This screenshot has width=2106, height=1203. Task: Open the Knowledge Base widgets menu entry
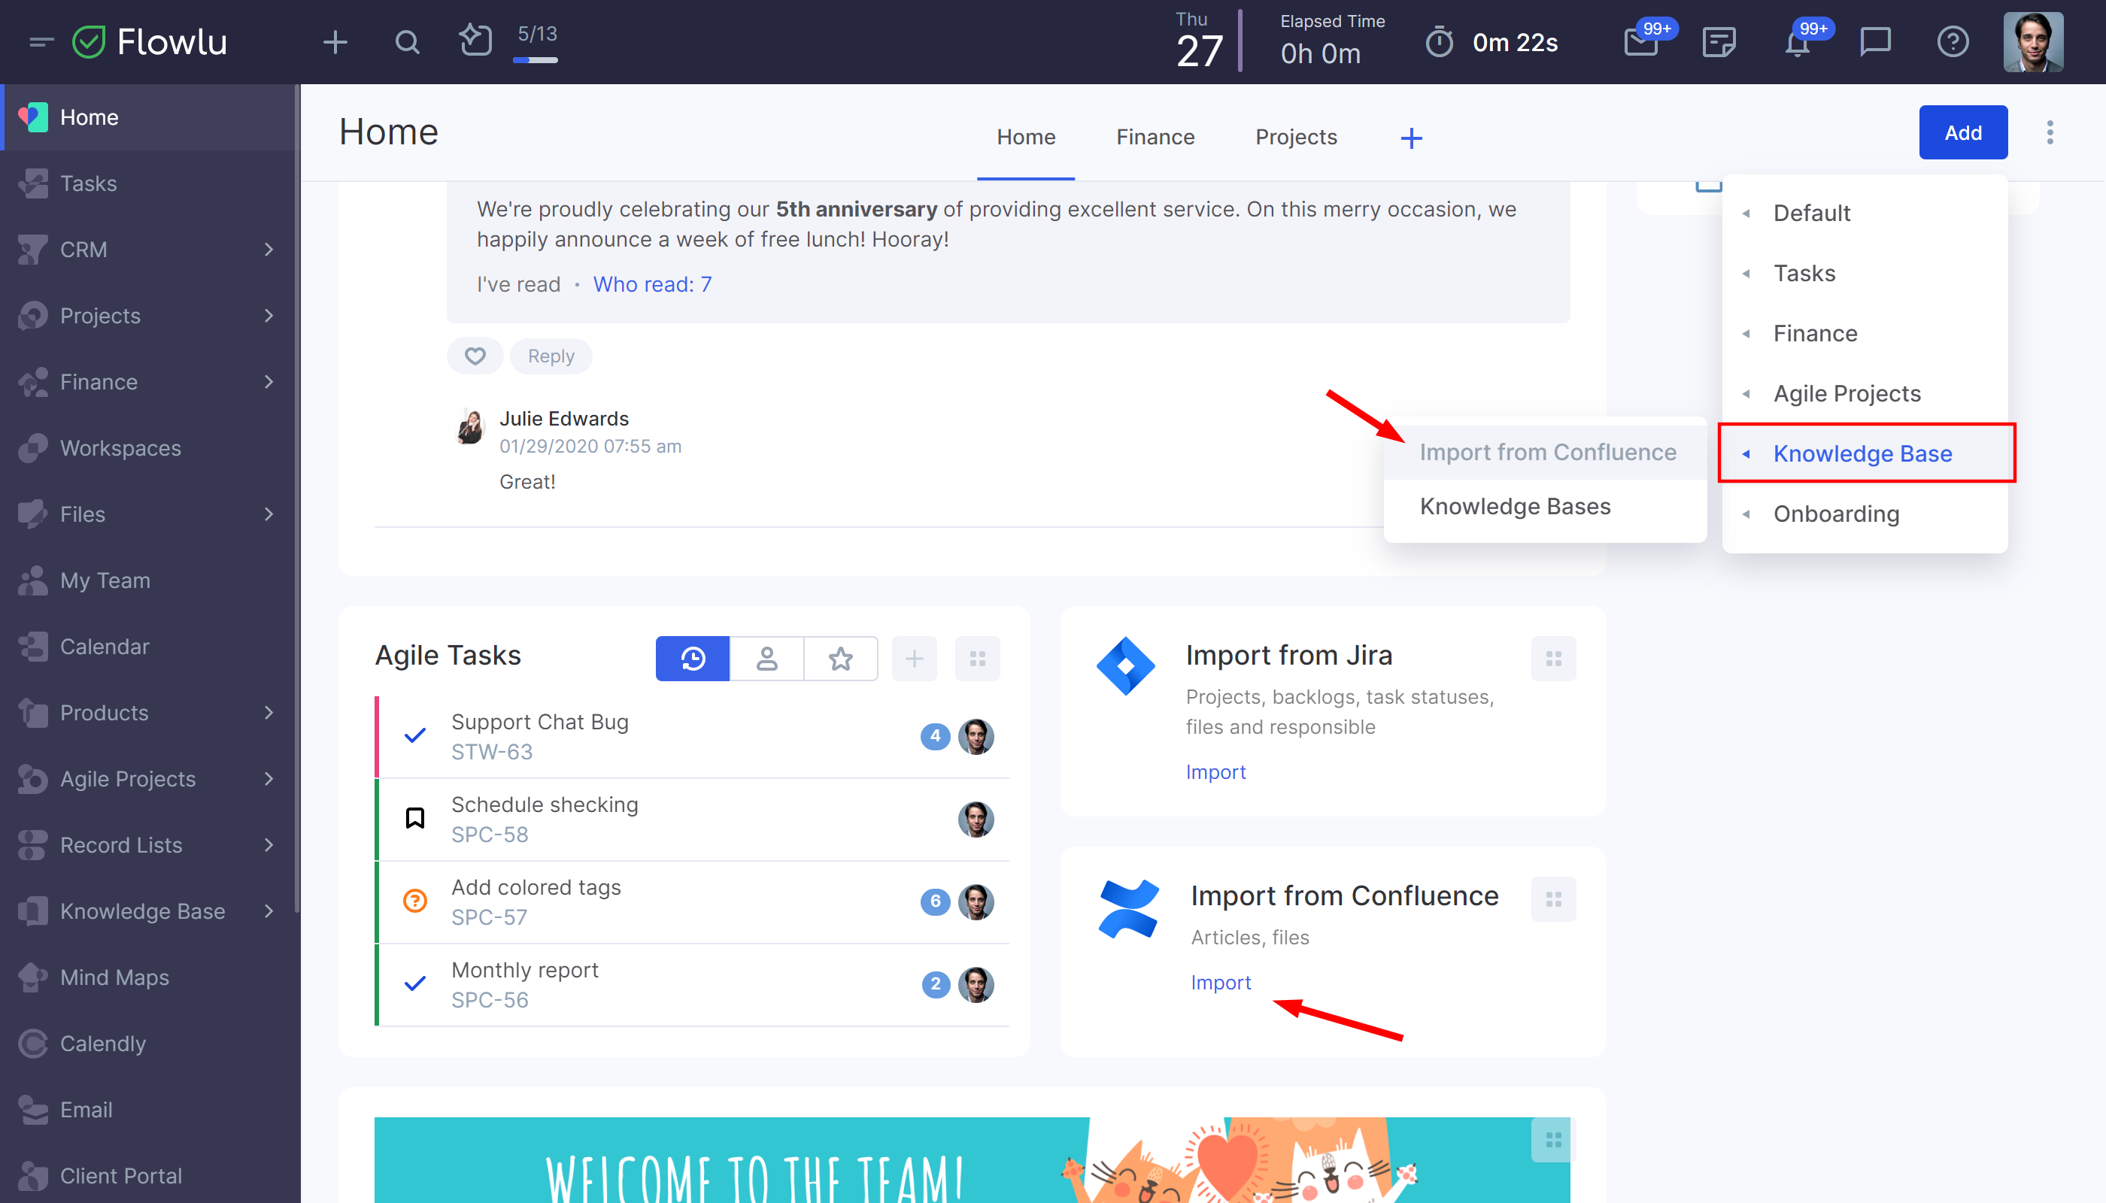[x=1865, y=453]
